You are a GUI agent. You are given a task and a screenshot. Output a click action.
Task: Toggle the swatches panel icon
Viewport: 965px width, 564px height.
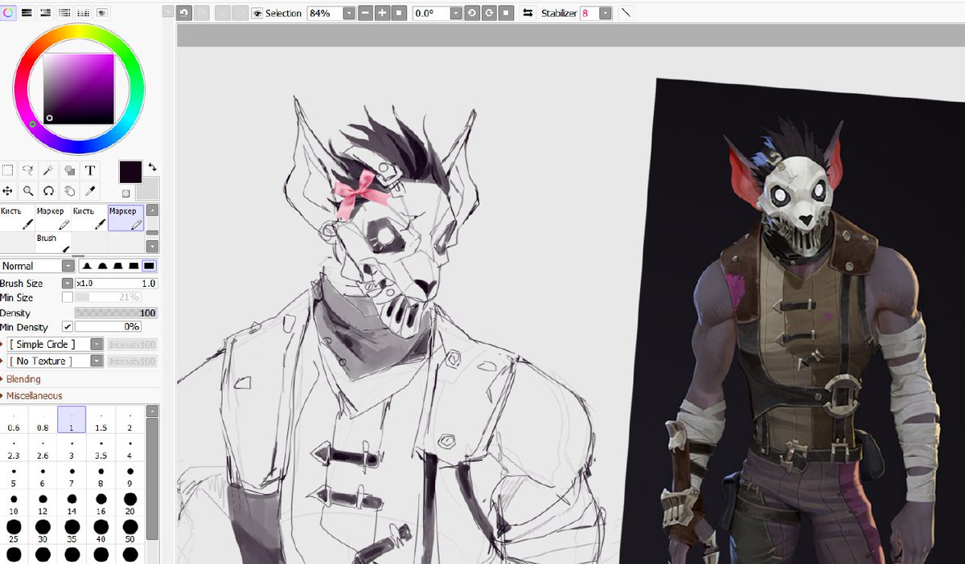[84, 13]
